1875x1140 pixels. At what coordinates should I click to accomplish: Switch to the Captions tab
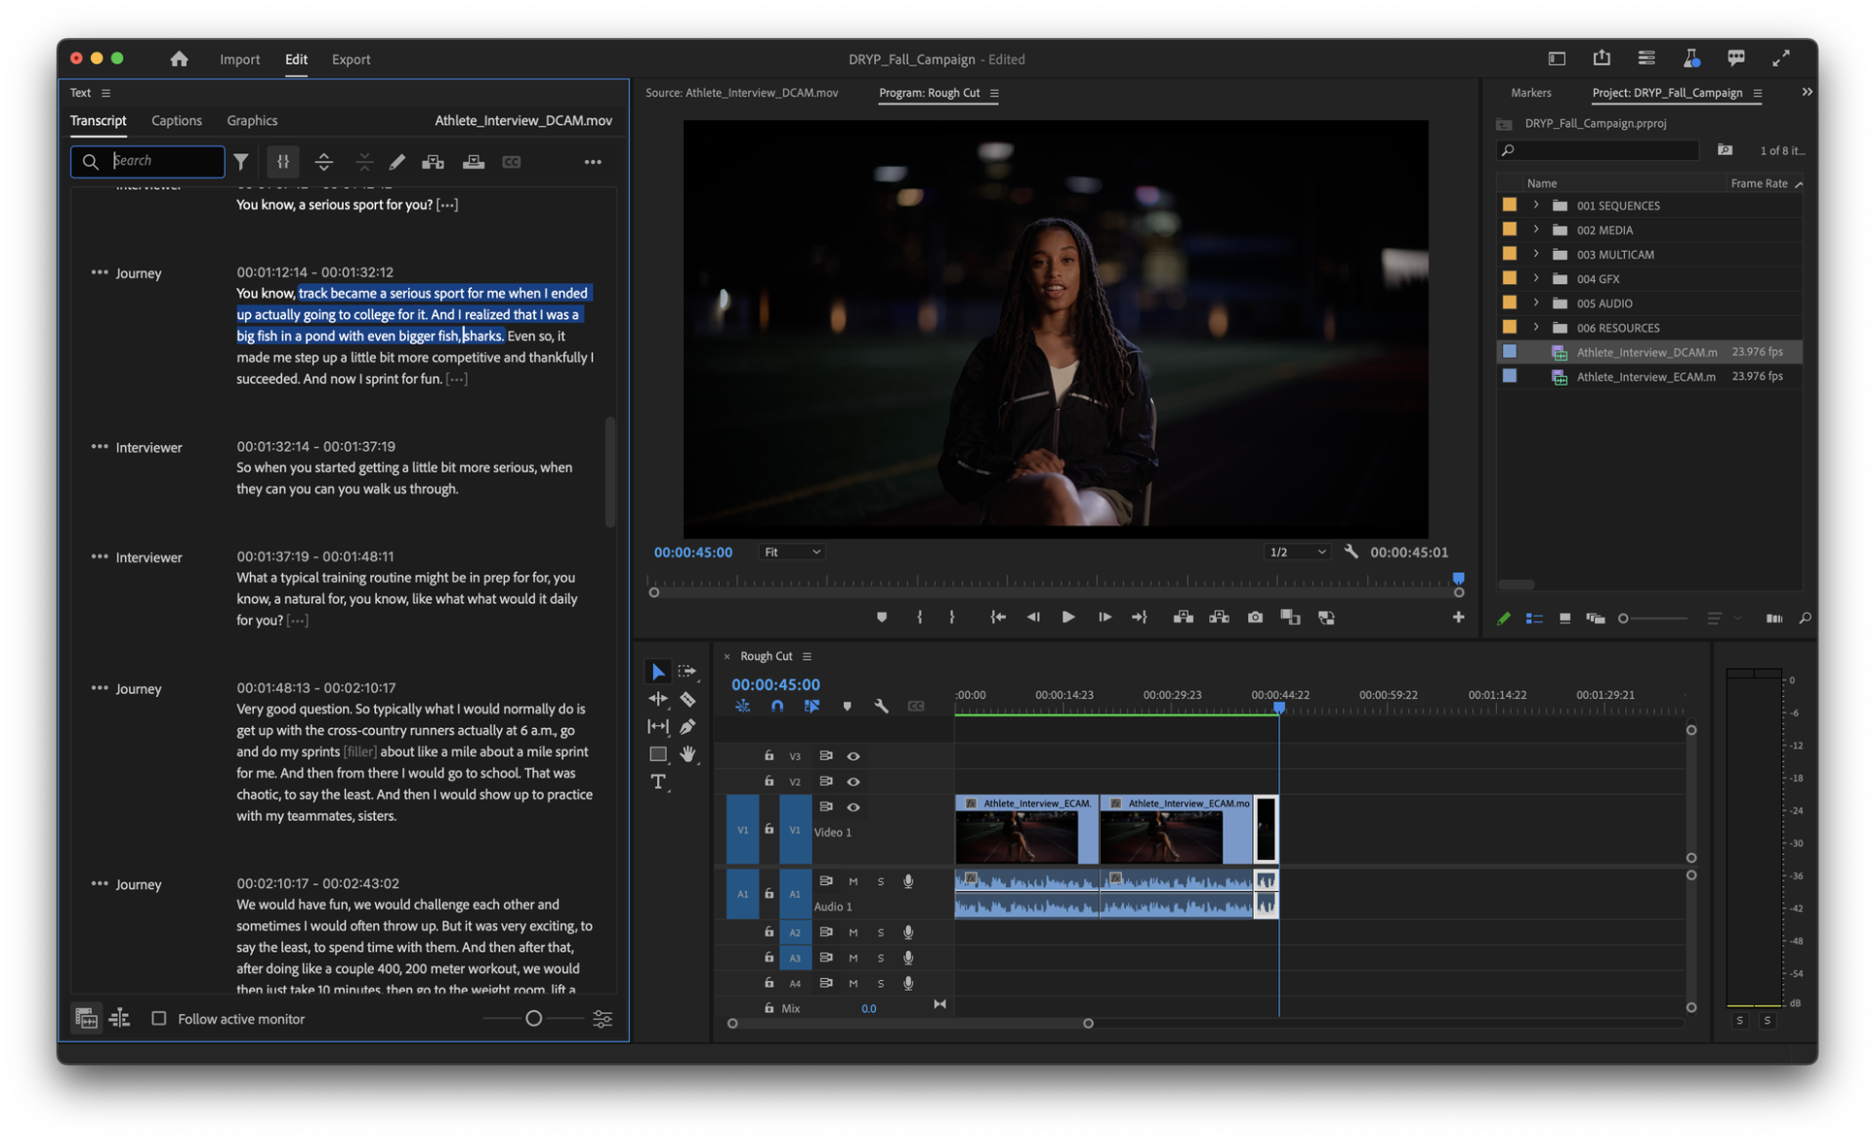177,120
